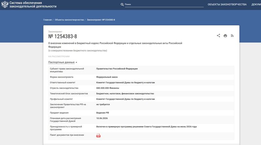Focus the Поиск search field
Image resolution: width=261 pixels, height=145 pixels.
[164, 5]
